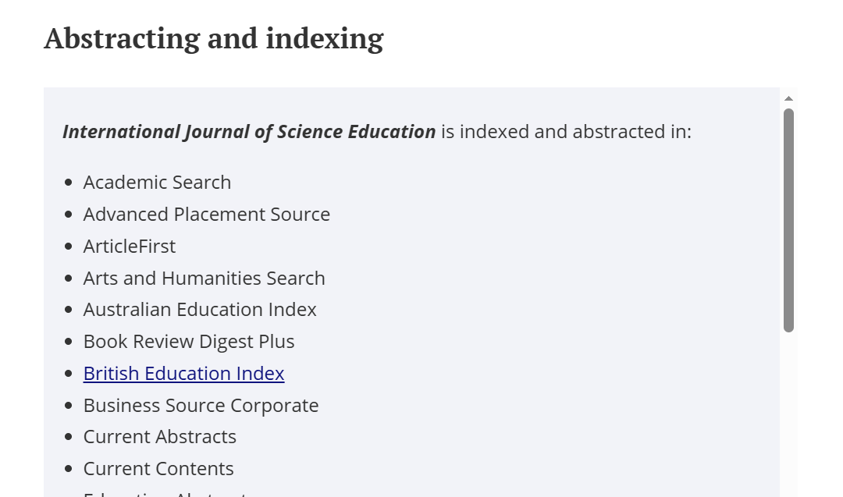The height and width of the screenshot is (497, 843).
Task: Click Advanced Placement Source list item
Action: pyautogui.click(x=206, y=215)
